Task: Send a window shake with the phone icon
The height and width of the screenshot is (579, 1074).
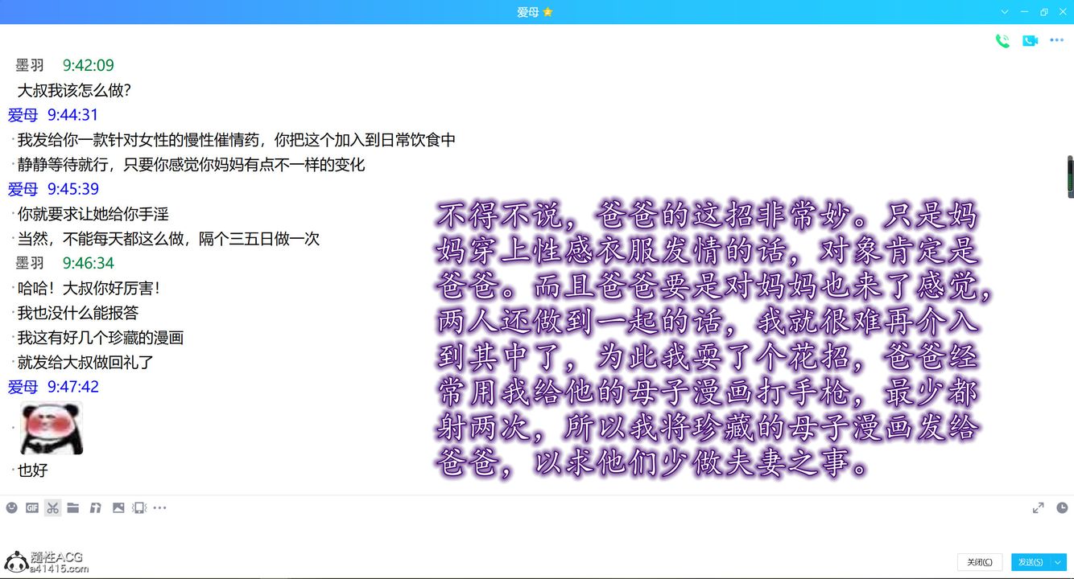Action: tap(139, 507)
